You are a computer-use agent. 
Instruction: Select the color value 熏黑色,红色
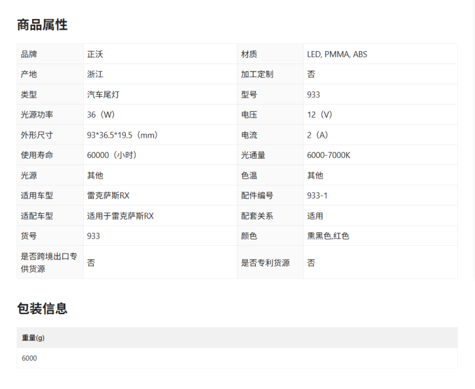[x=328, y=236]
